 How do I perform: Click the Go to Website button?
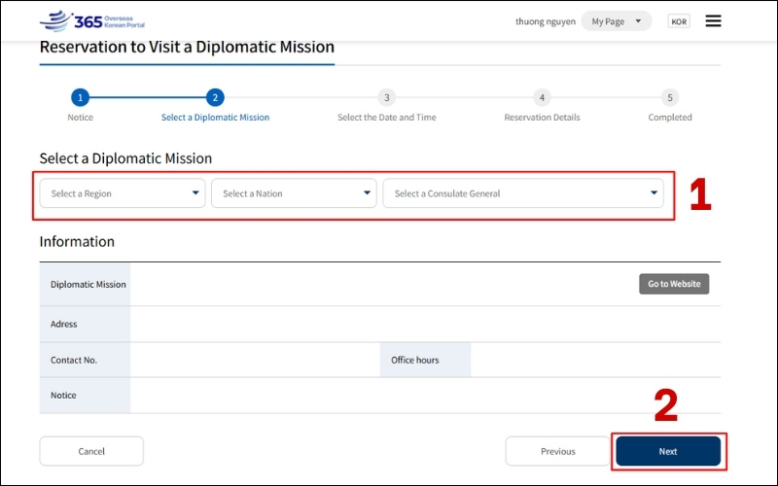click(x=674, y=284)
